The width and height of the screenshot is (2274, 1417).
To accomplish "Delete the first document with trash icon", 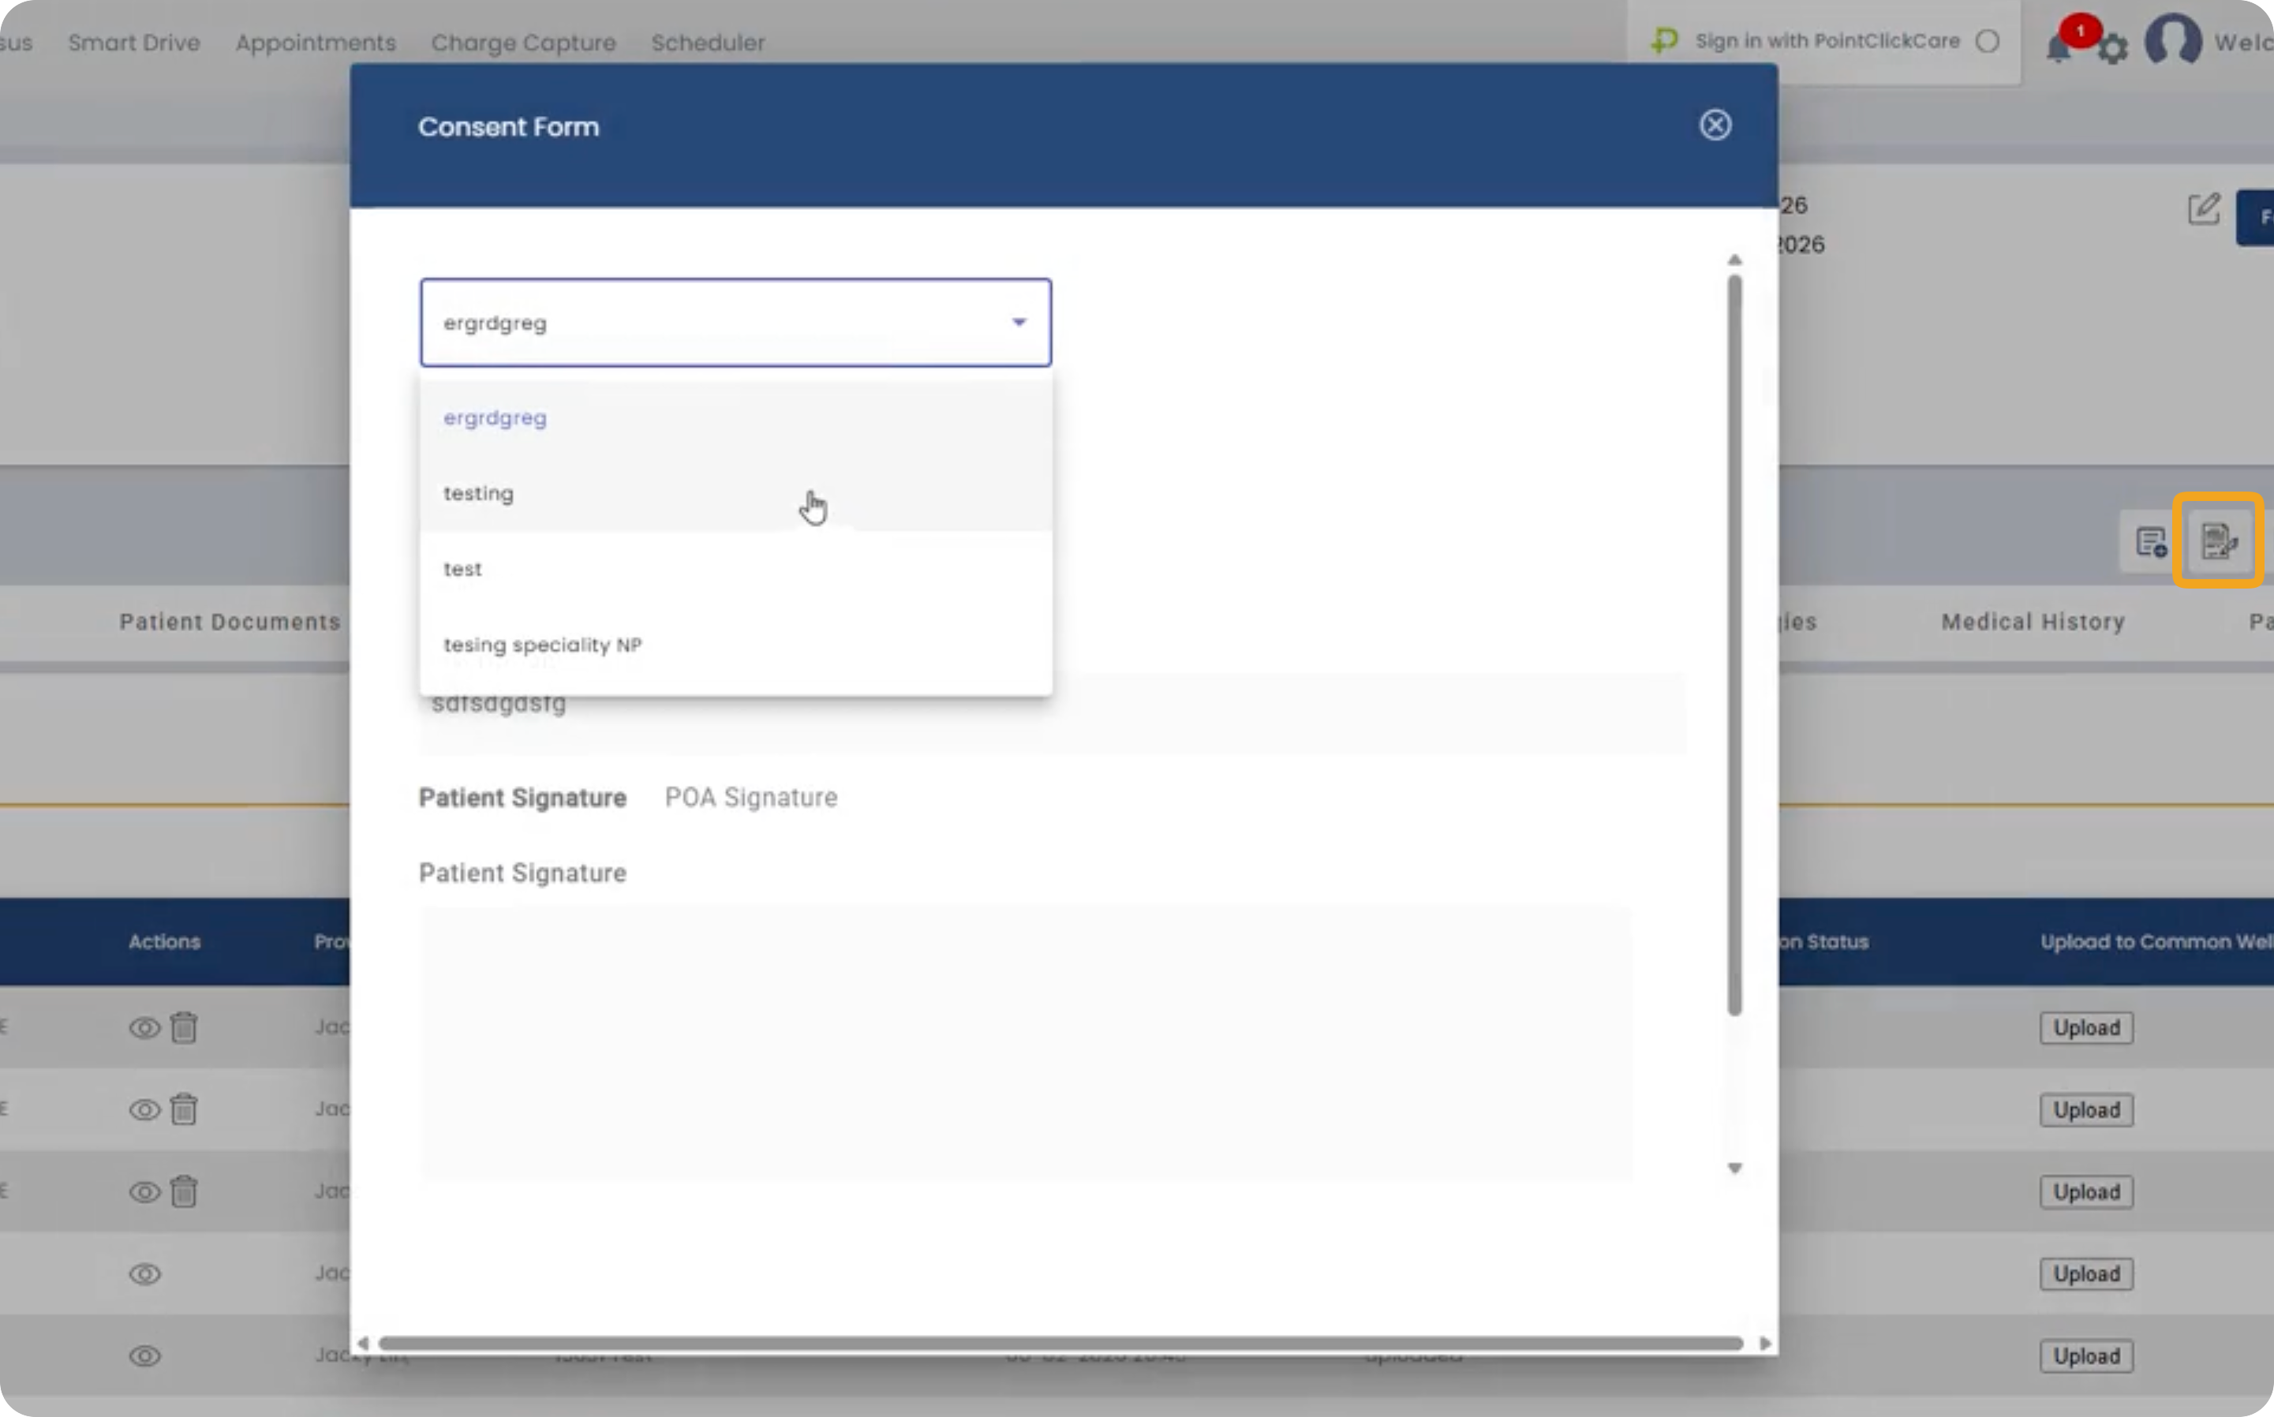I will coord(184,1027).
